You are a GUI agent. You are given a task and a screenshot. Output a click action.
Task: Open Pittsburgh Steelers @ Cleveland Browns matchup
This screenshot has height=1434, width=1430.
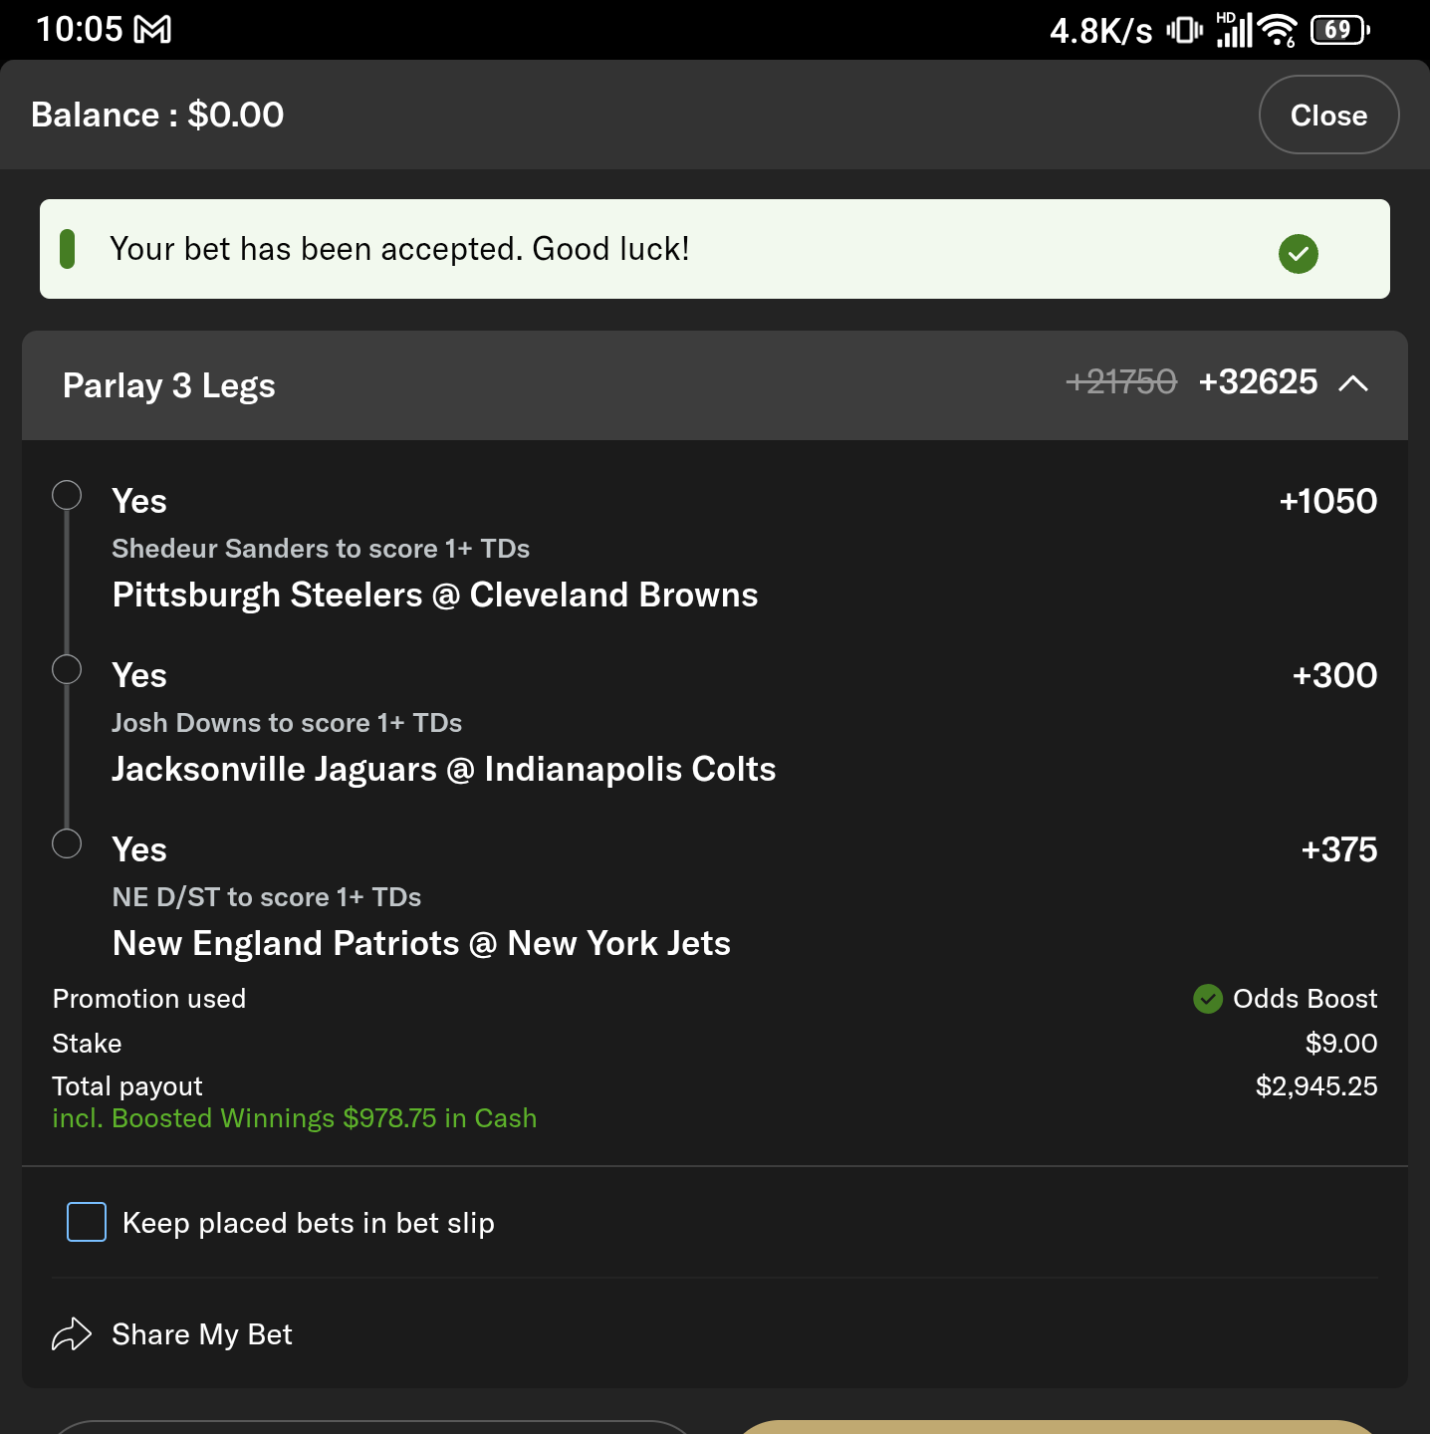point(435,595)
